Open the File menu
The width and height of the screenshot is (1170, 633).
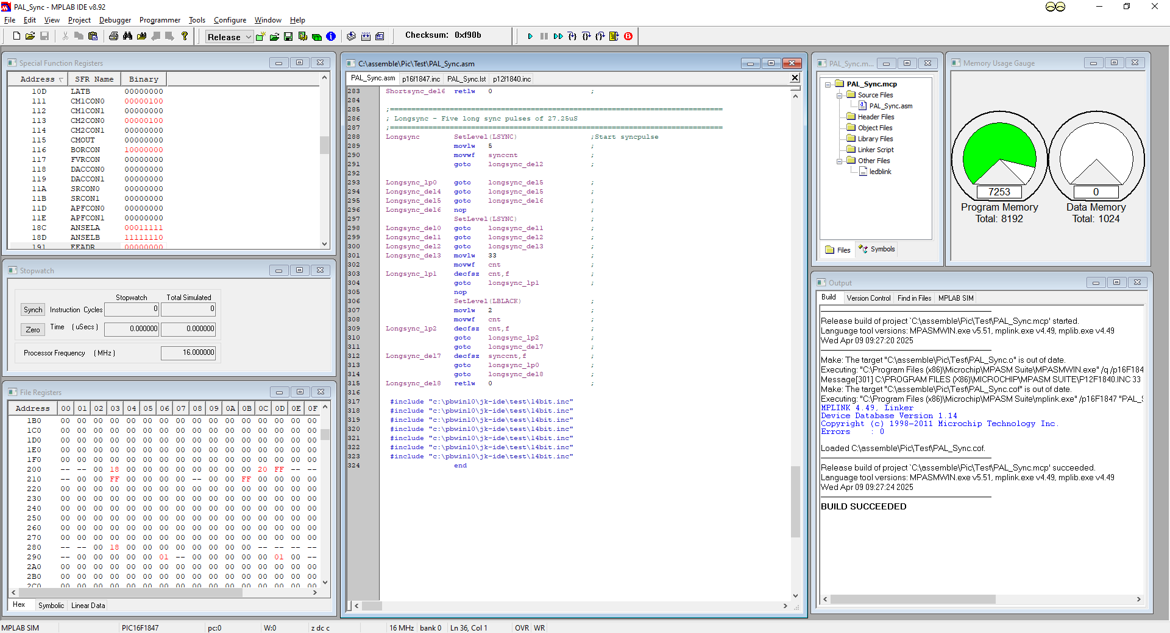[10, 20]
